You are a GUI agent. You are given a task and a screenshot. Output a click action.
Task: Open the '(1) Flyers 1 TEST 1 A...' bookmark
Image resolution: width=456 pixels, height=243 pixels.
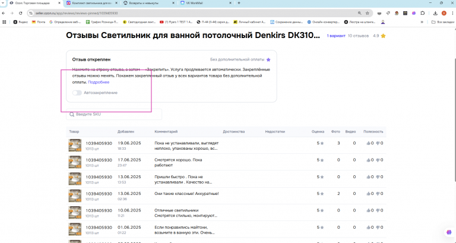click(176, 22)
